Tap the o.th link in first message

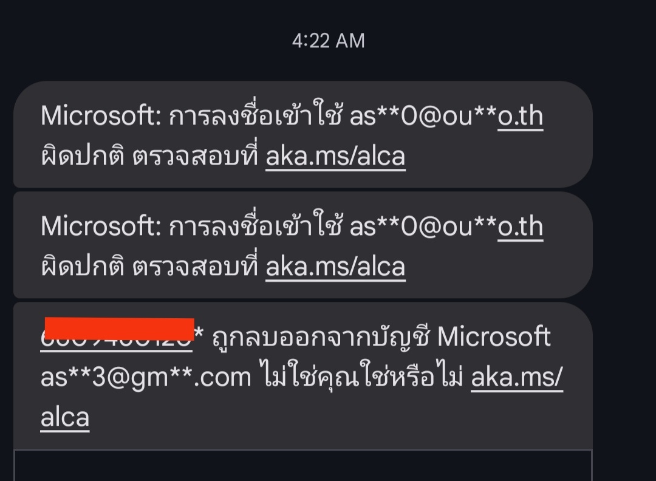point(520,116)
